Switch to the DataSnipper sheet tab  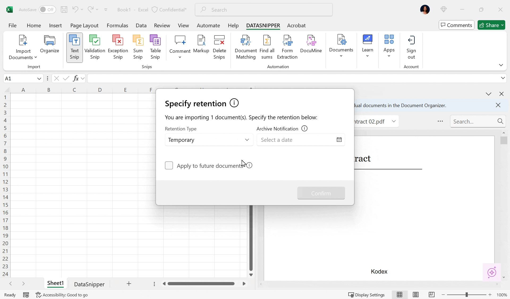(x=89, y=284)
